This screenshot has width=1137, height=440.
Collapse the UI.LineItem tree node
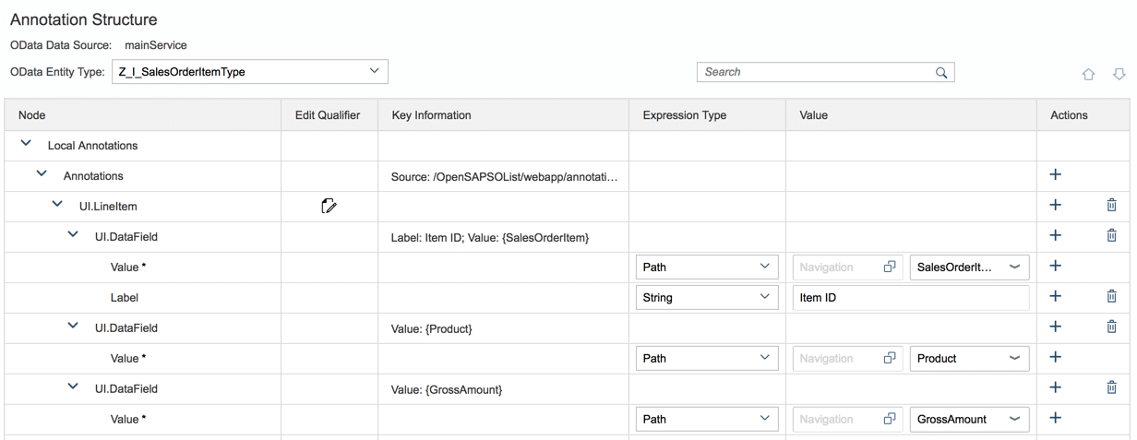click(57, 205)
